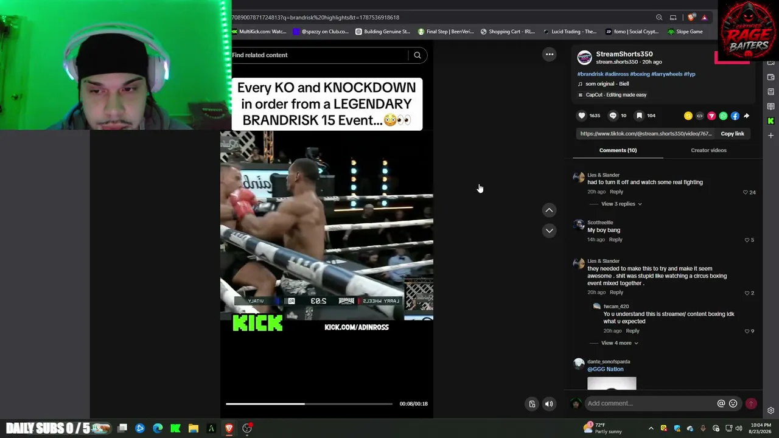Open the Kick icon in browser sidebar

(x=771, y=120)
